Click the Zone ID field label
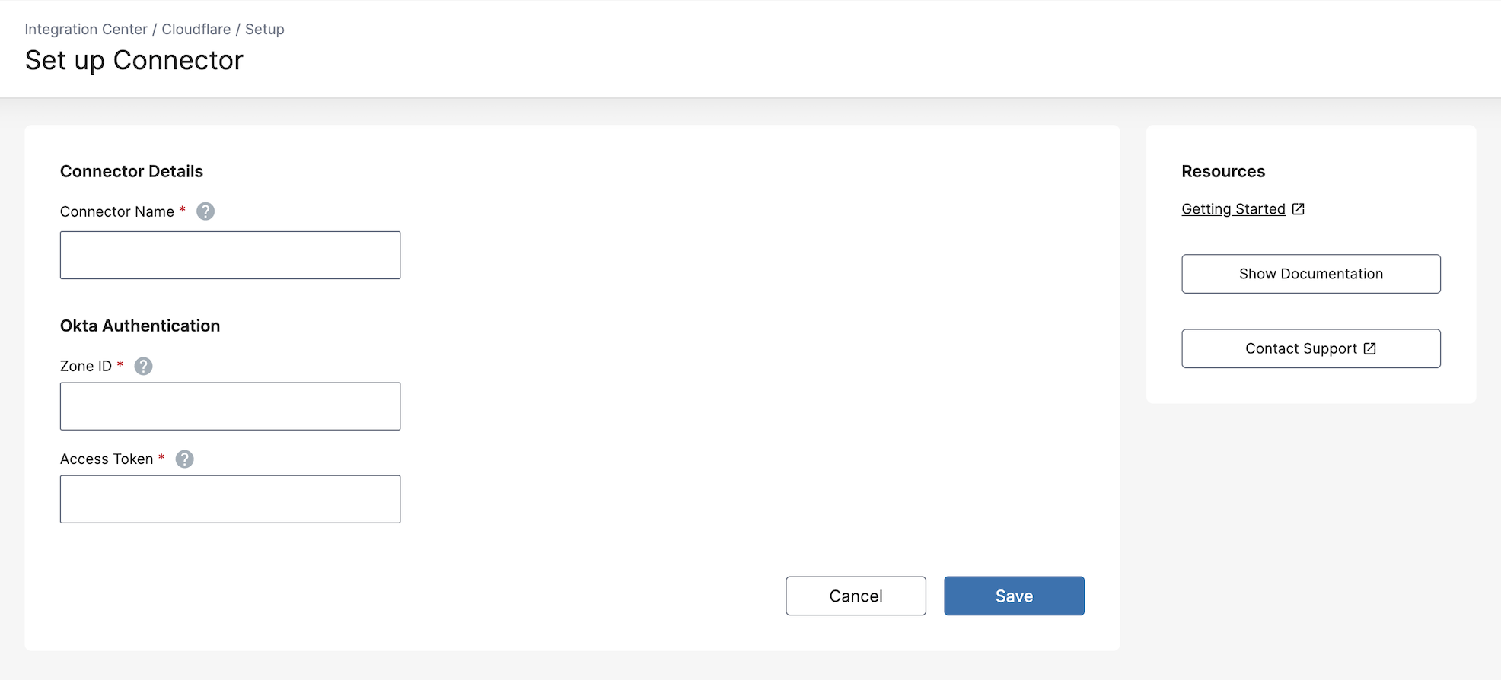The height and width of the screenshot is (680, 1501). click(x=86, y=367)
